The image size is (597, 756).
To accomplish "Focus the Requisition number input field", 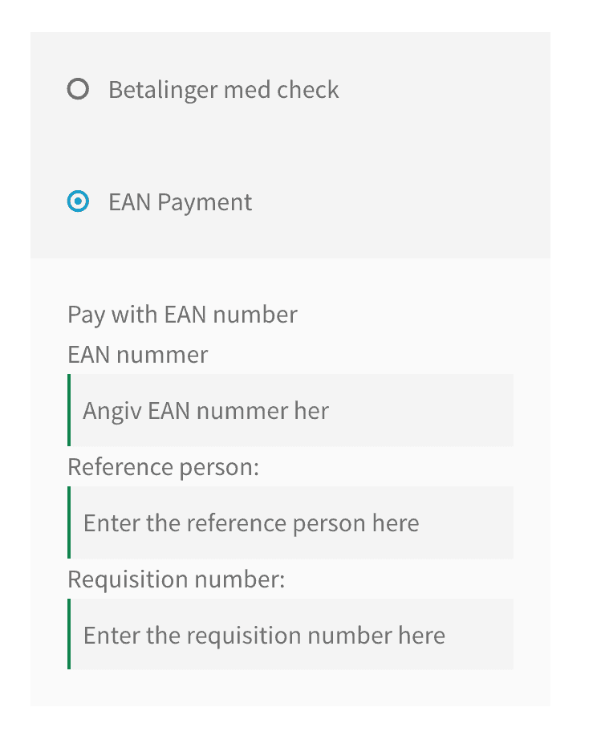I will [290, 634].
